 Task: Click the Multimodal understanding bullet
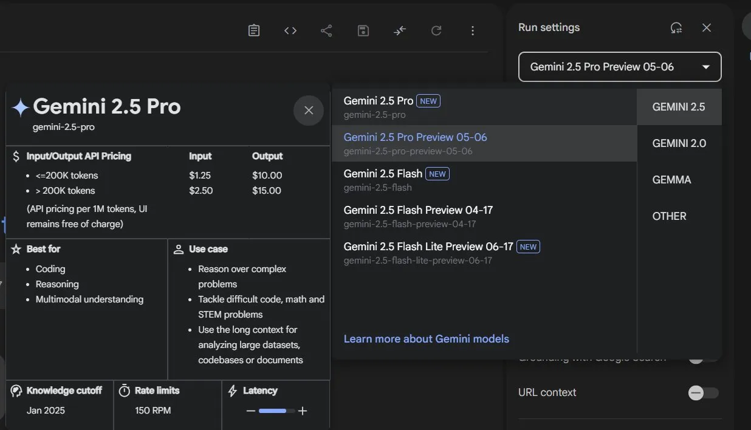pyautogui.click(x=89, y=299)
